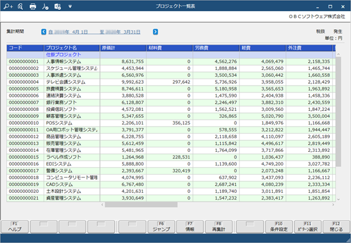
Task: Click the 原価計 column header
Action: pos(123,48)
